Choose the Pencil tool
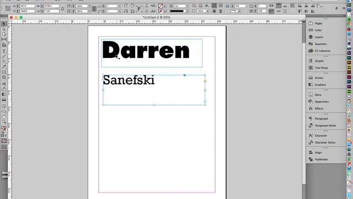 (4, 67)
